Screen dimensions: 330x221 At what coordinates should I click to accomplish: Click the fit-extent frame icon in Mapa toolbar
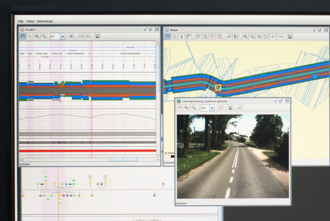266,37
